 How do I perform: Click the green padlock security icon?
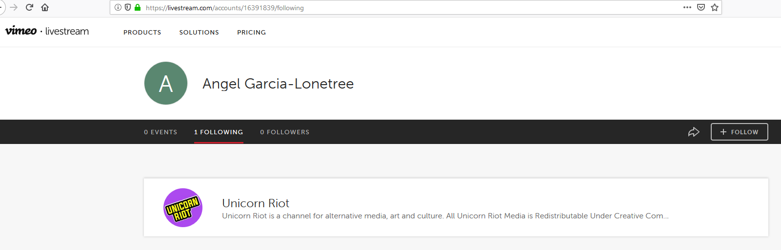coord(138,7)
